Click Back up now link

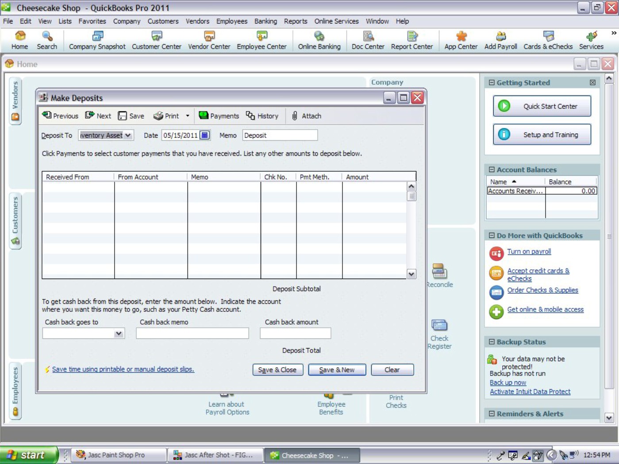click(x=508, y=383)
